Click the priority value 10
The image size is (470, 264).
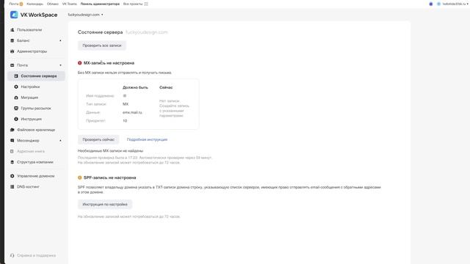click(125, 120)
